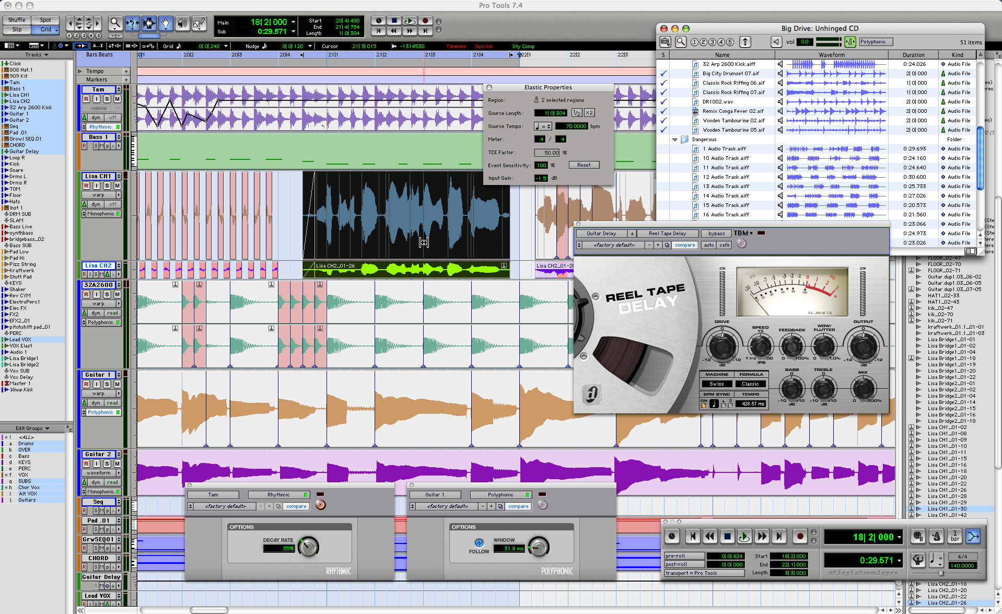Stop playback using the top toolbar stop button
Viewport: 1002px width, 614px height.
click(394, 21)
